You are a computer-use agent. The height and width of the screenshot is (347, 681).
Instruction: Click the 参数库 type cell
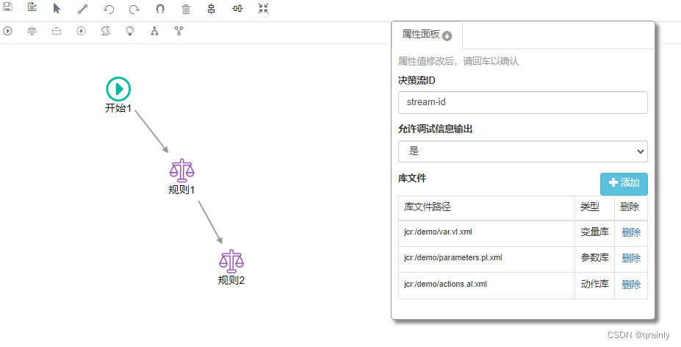(594, 260)
